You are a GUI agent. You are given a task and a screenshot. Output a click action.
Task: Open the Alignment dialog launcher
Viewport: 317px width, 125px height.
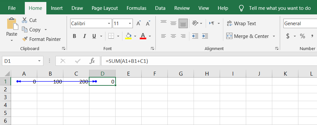(x=277, y=48)
